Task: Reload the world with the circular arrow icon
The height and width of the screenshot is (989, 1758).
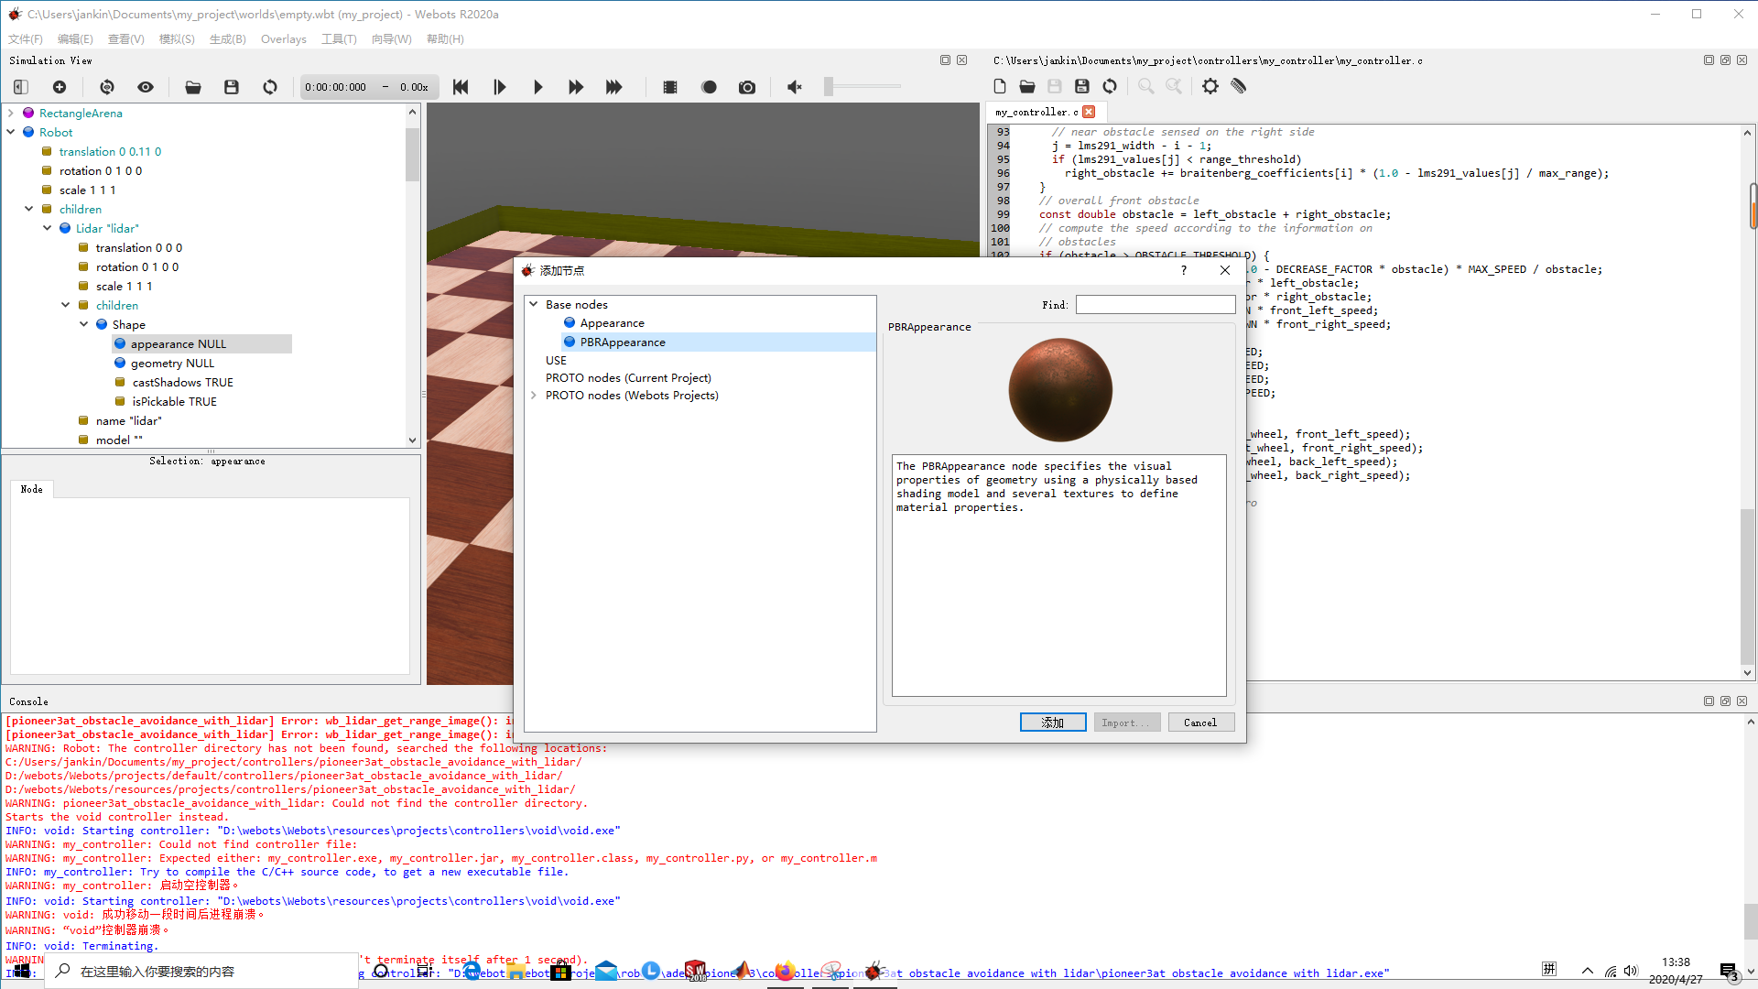Action: tap(270, 87)
